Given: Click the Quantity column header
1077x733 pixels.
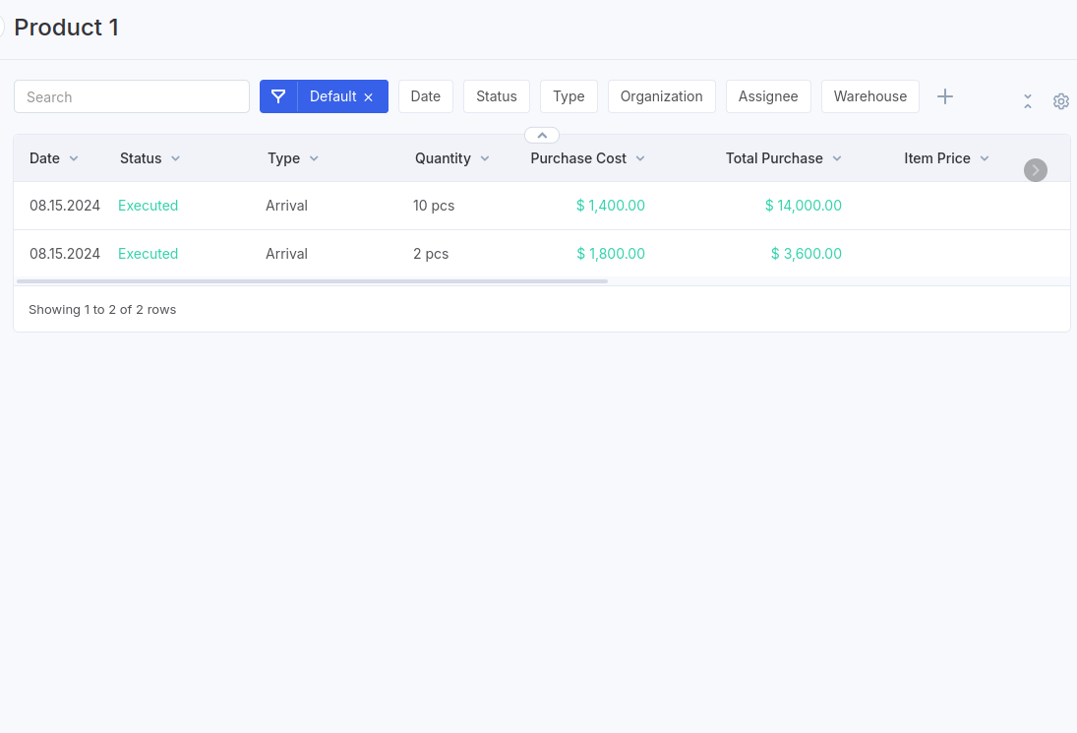Looking at the screenshot, I should [x=443, y=158].
